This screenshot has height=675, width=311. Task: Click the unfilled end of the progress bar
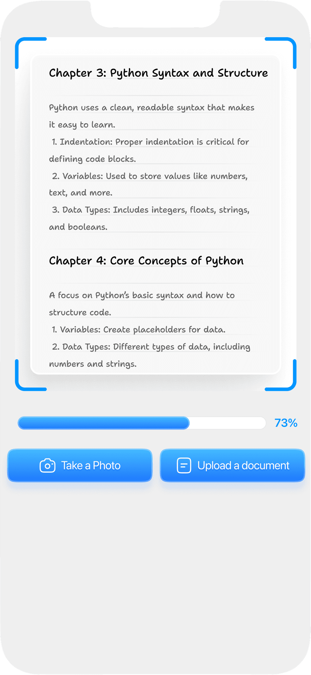pyautogui.click(x=227, y=423)
